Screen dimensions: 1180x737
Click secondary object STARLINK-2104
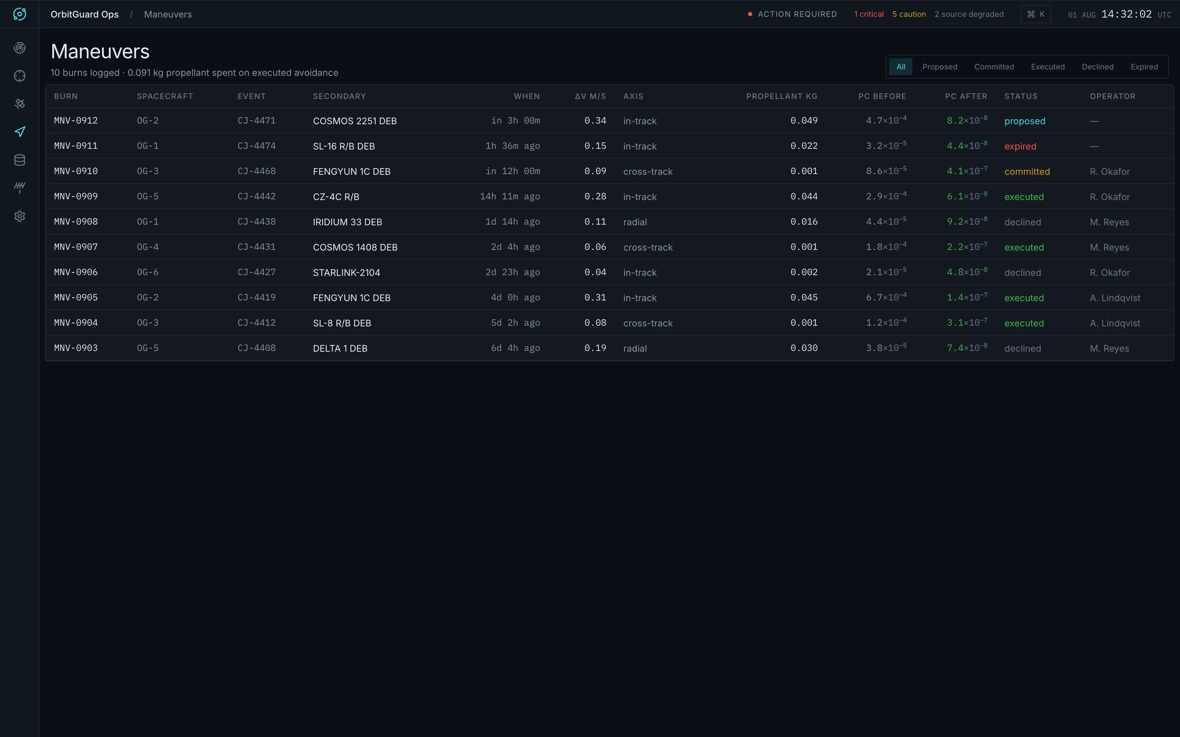click(x=346, y=273)
